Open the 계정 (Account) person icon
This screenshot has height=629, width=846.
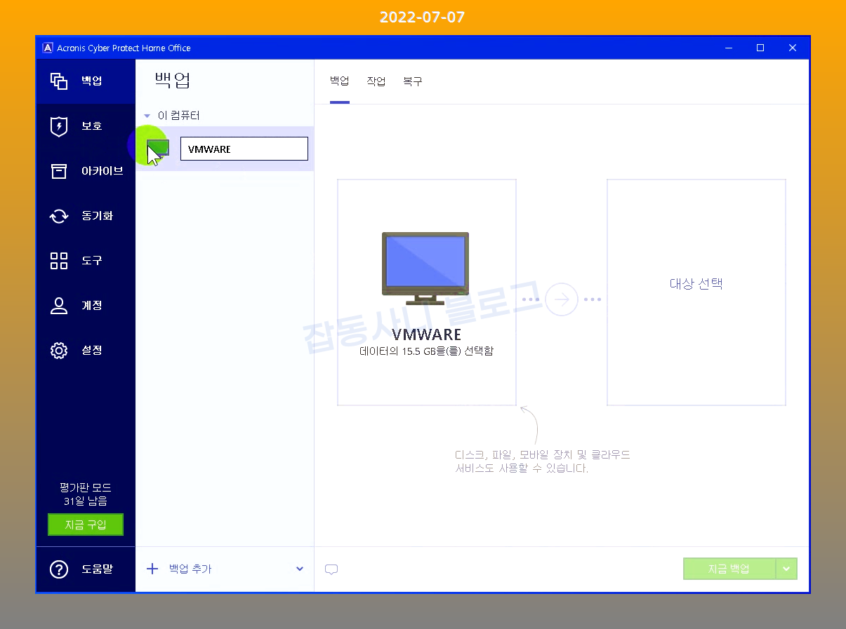point(59,306)
